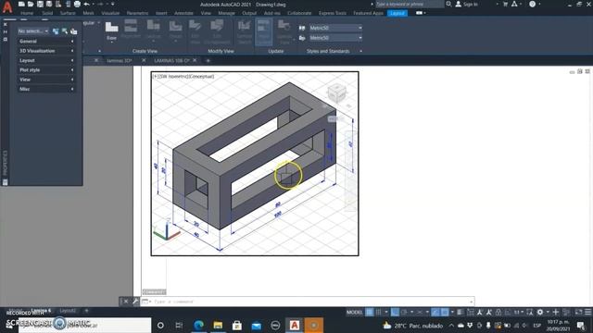Toggle MODEL space button in status bar
Viewport: 593px width, 333px height.
click(354, 313)
